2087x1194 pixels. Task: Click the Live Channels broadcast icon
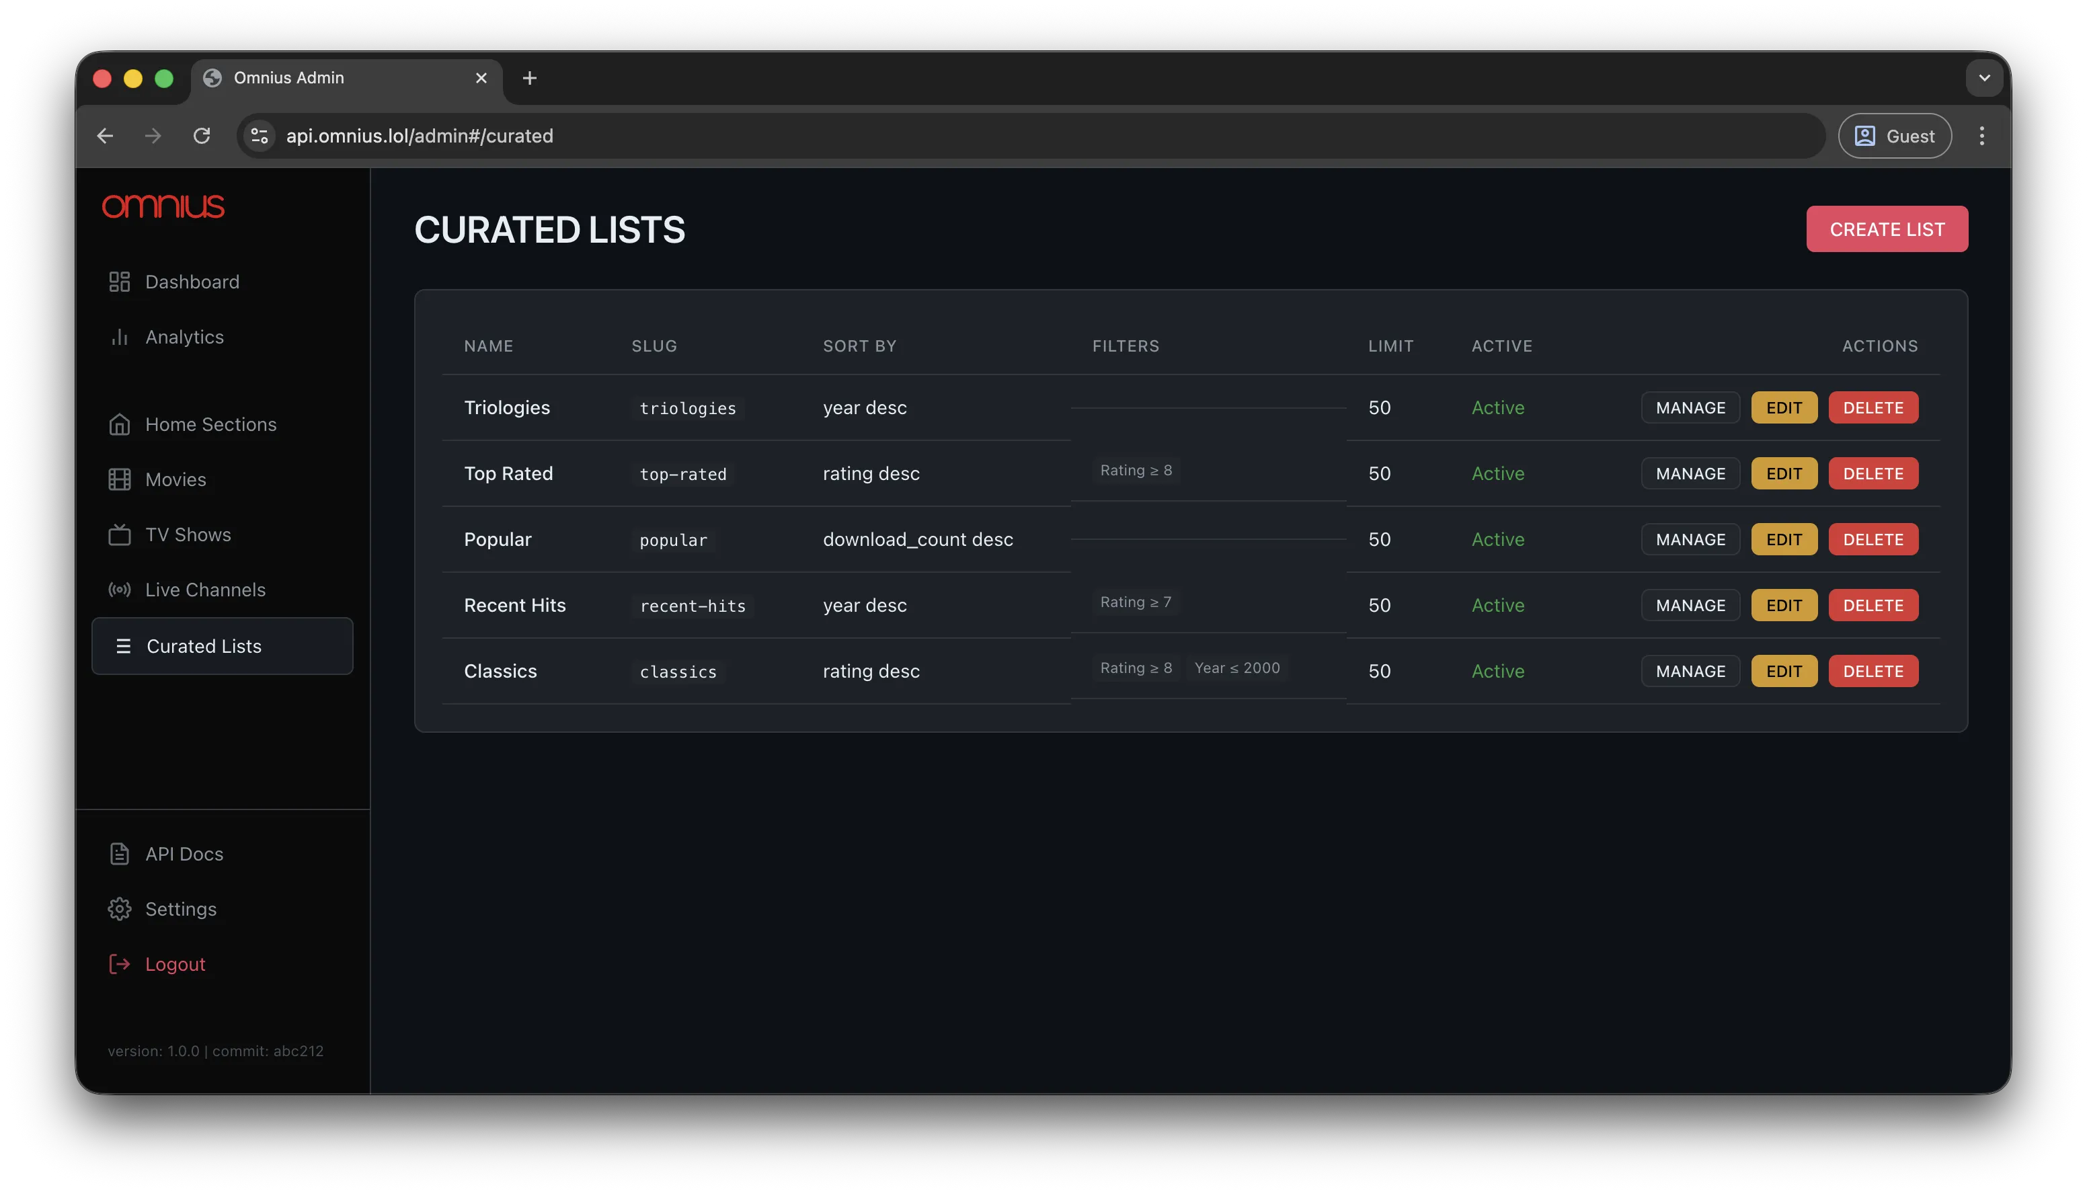[119, 589]
